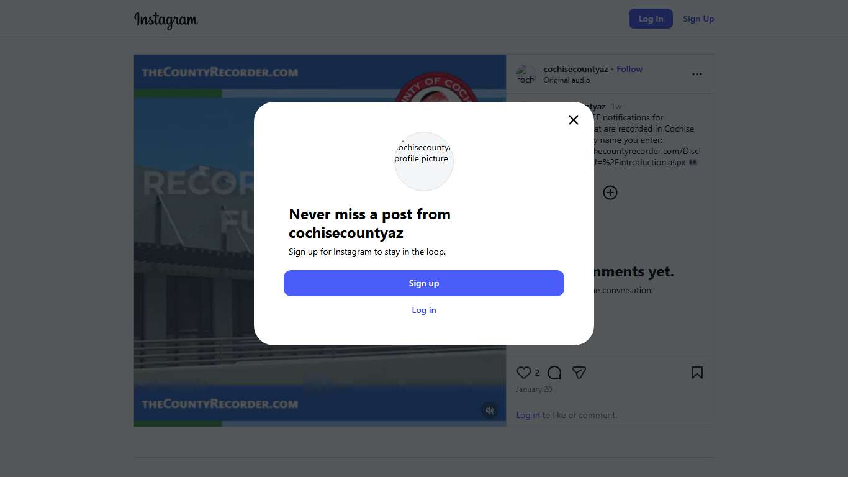This screenshot has height=477, width=848.
Task: Click the Log In button in header
Action: pos(651,19)
